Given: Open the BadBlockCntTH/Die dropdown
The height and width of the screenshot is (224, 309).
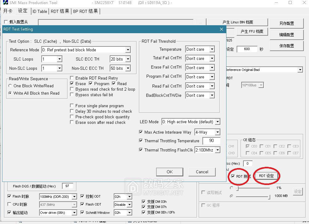Looking at the screenshot, I should tap(212, 95).
